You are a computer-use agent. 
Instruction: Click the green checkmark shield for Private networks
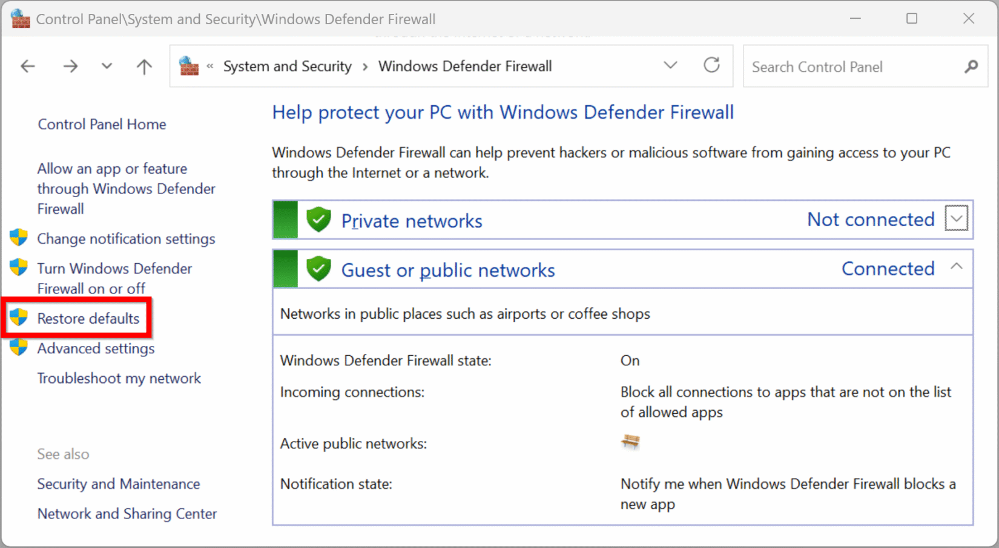click(x=319, y=220)
